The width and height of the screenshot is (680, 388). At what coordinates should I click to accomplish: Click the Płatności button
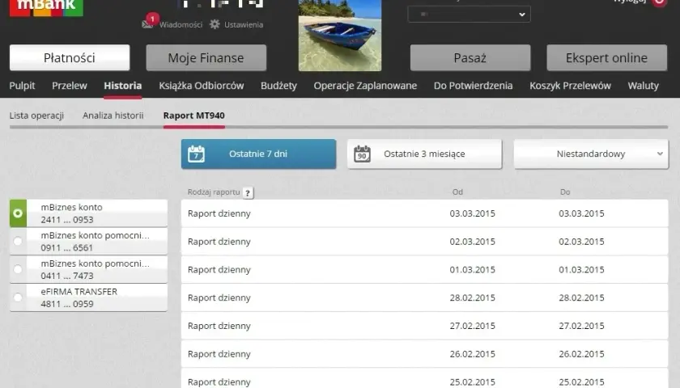70,57
